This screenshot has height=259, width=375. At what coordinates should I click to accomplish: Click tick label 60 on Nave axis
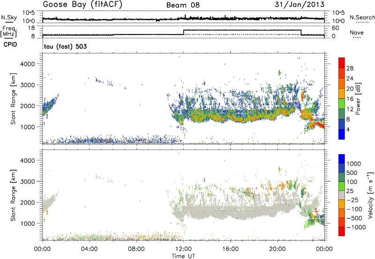coord(336,28)
